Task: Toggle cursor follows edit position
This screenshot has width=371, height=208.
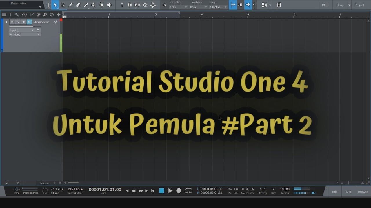Action: point(254,5)
